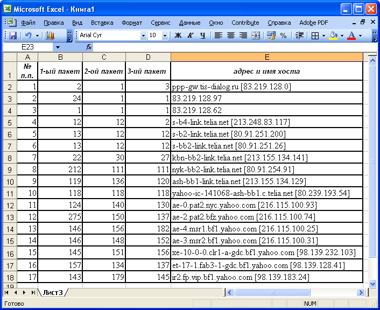This screenshot has width=380, height=310.
Task: Go to next sheet tab arrow
Action: click(x=24, y=293)
